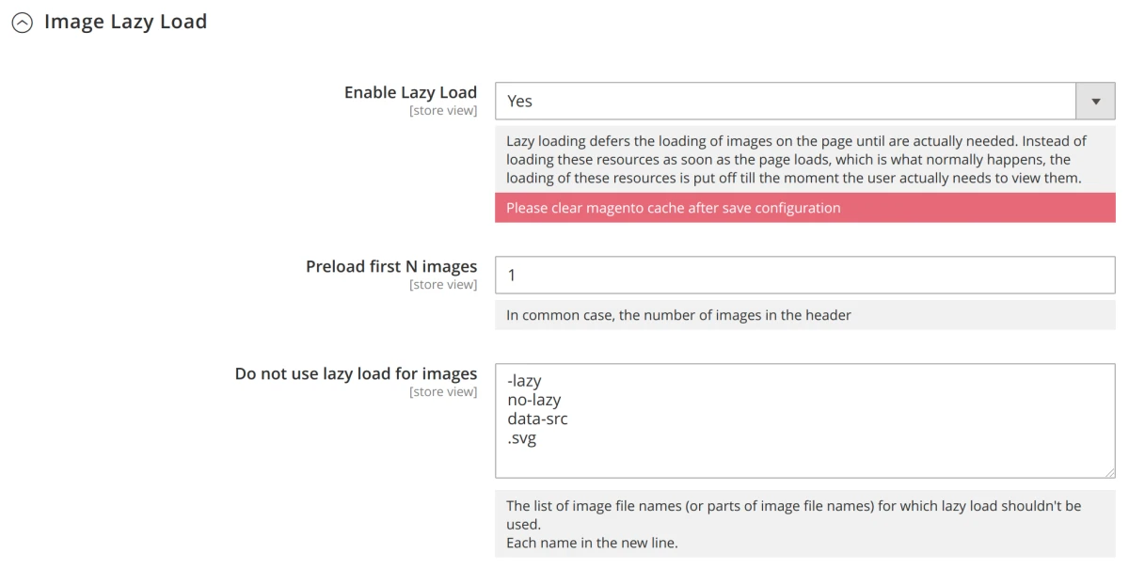Click the Do not use lazy load label
The image size is (1129, 569).
click(356, 373)
